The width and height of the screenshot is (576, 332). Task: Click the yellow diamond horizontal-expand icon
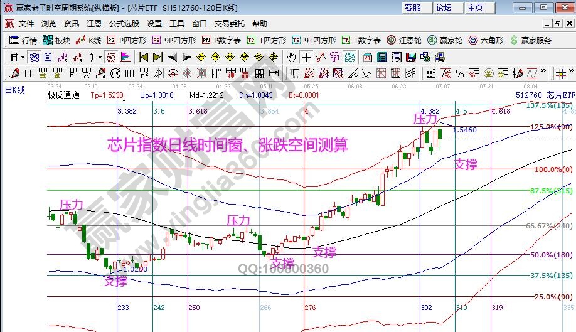click(x=230, y=57)
